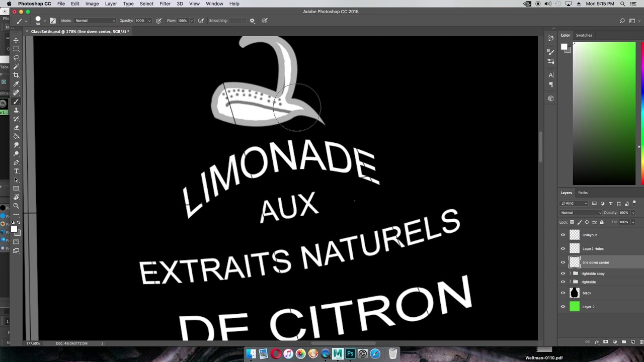Select the Pen tool
Viewport: 644px width, 362px height.
coord(16,162)
